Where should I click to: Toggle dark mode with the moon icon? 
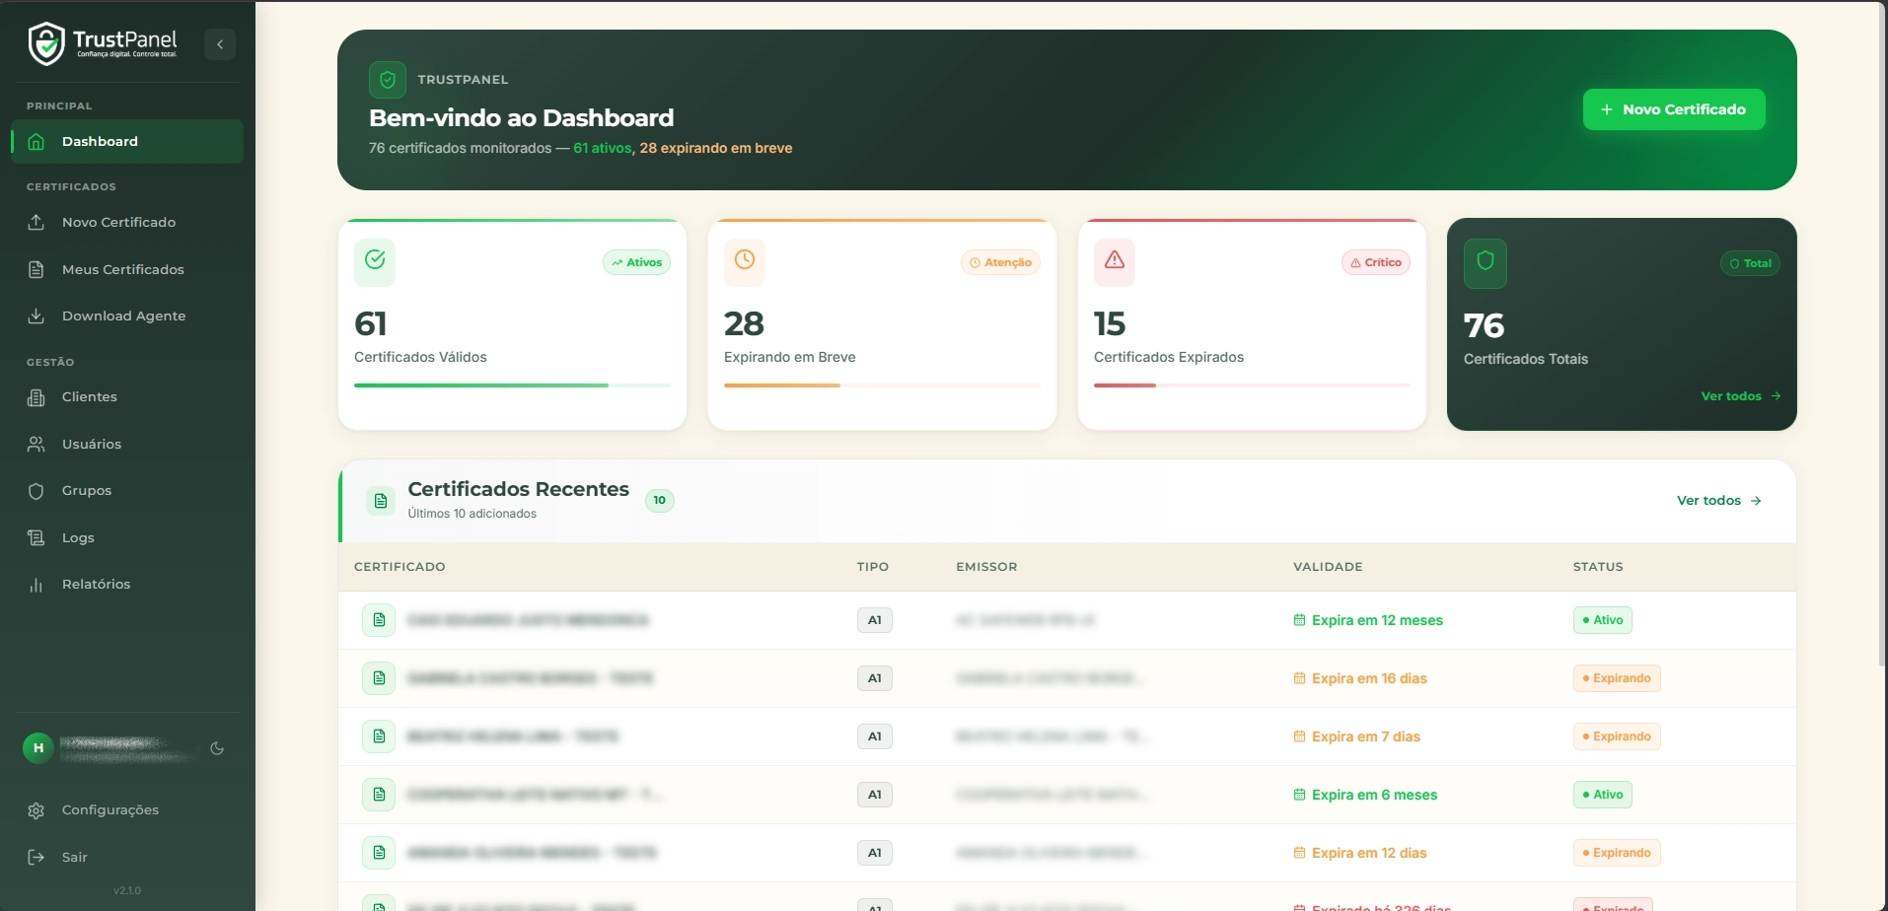tap(217, 748)
